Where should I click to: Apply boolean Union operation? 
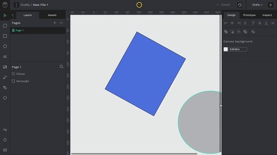226,31
